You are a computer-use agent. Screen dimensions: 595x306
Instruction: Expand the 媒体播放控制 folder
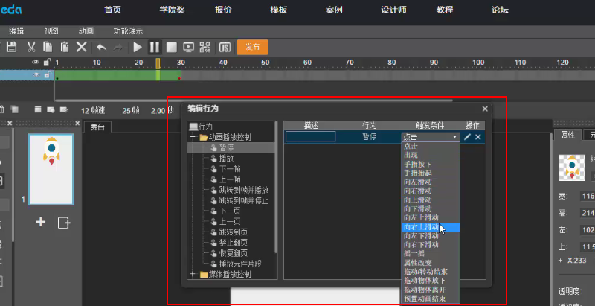click(x=193, y=274)
